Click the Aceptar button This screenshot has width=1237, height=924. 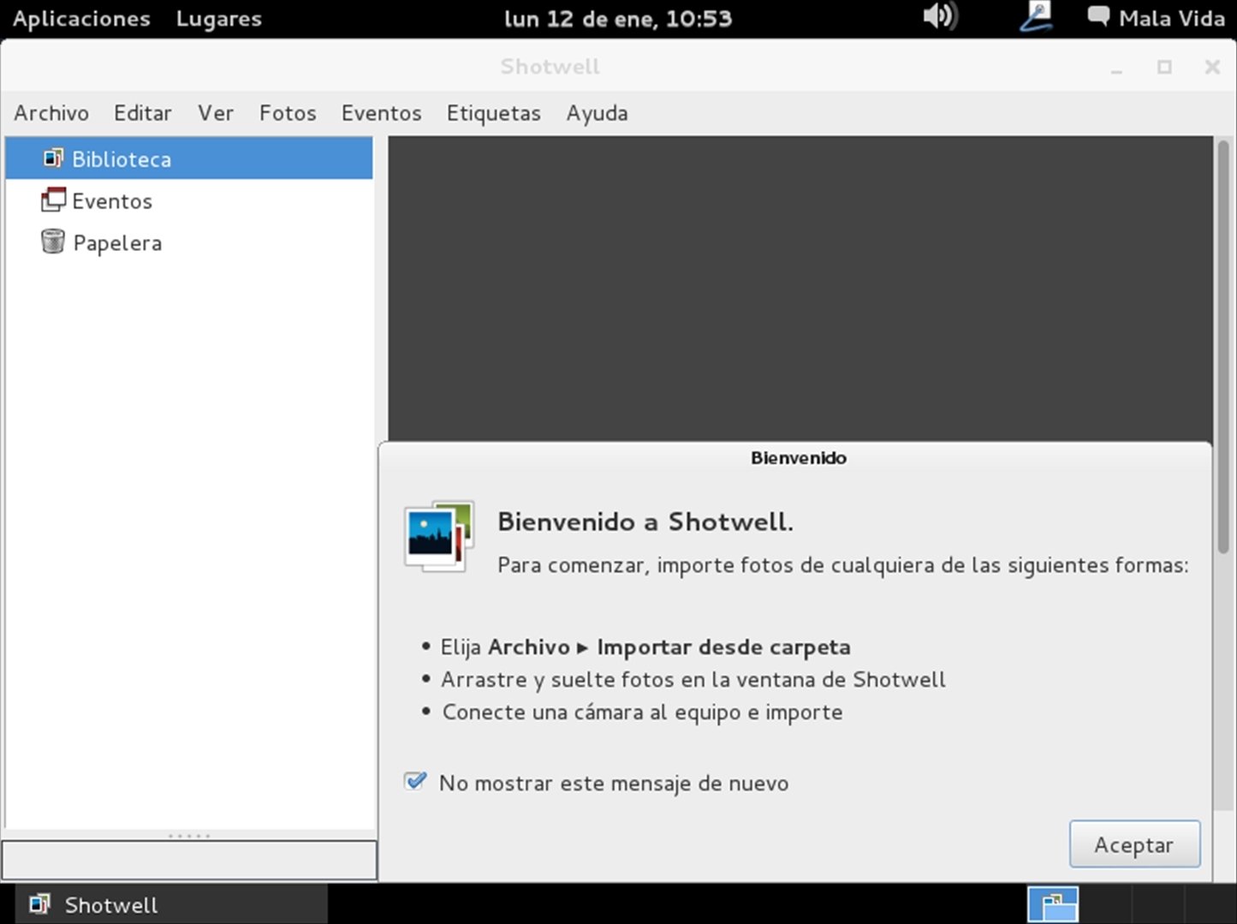pos(1134,844)
